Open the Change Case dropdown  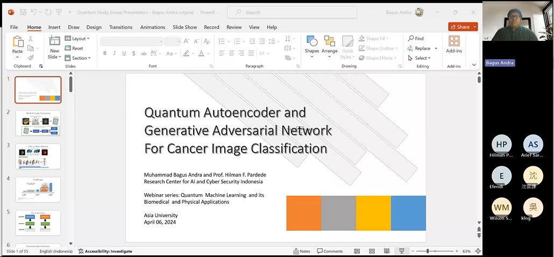coord(172,53)
